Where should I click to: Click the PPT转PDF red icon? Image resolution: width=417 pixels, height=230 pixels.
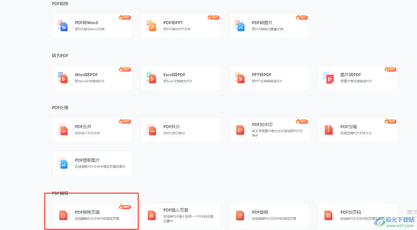[240, 78]
